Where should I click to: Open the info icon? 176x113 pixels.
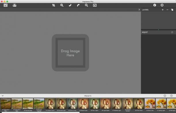155,5
